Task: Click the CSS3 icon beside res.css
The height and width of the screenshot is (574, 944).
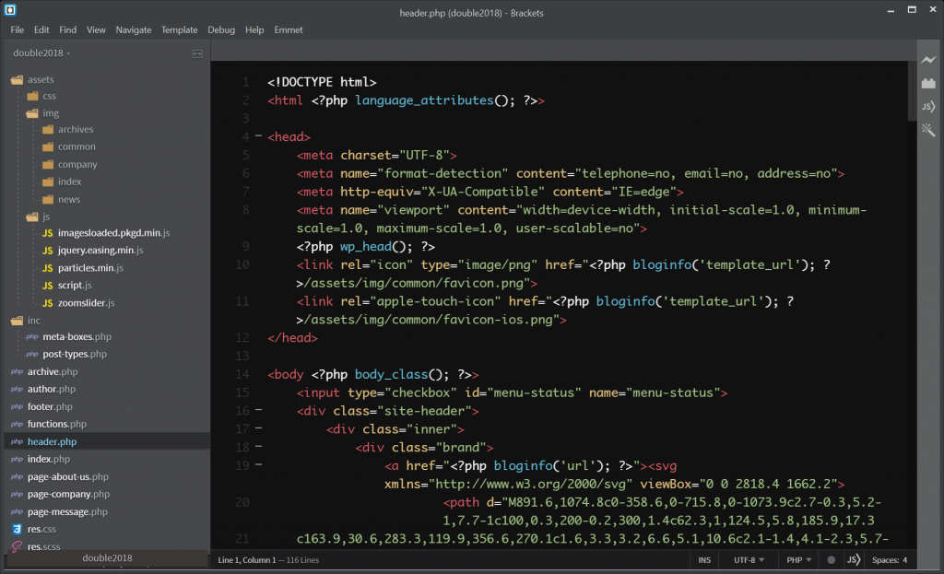Action: click(17, 529)
